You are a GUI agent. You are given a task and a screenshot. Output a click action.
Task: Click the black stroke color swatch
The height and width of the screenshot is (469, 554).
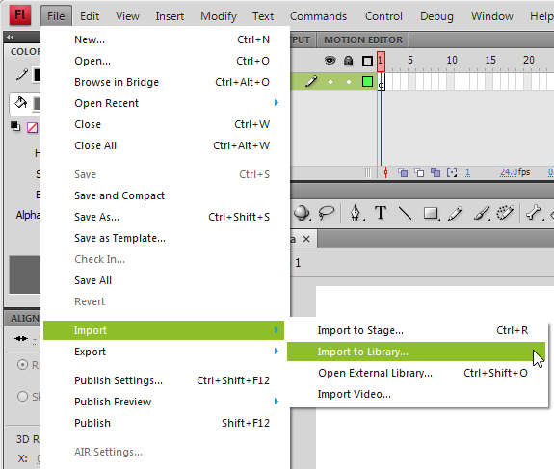pos(37,75)
